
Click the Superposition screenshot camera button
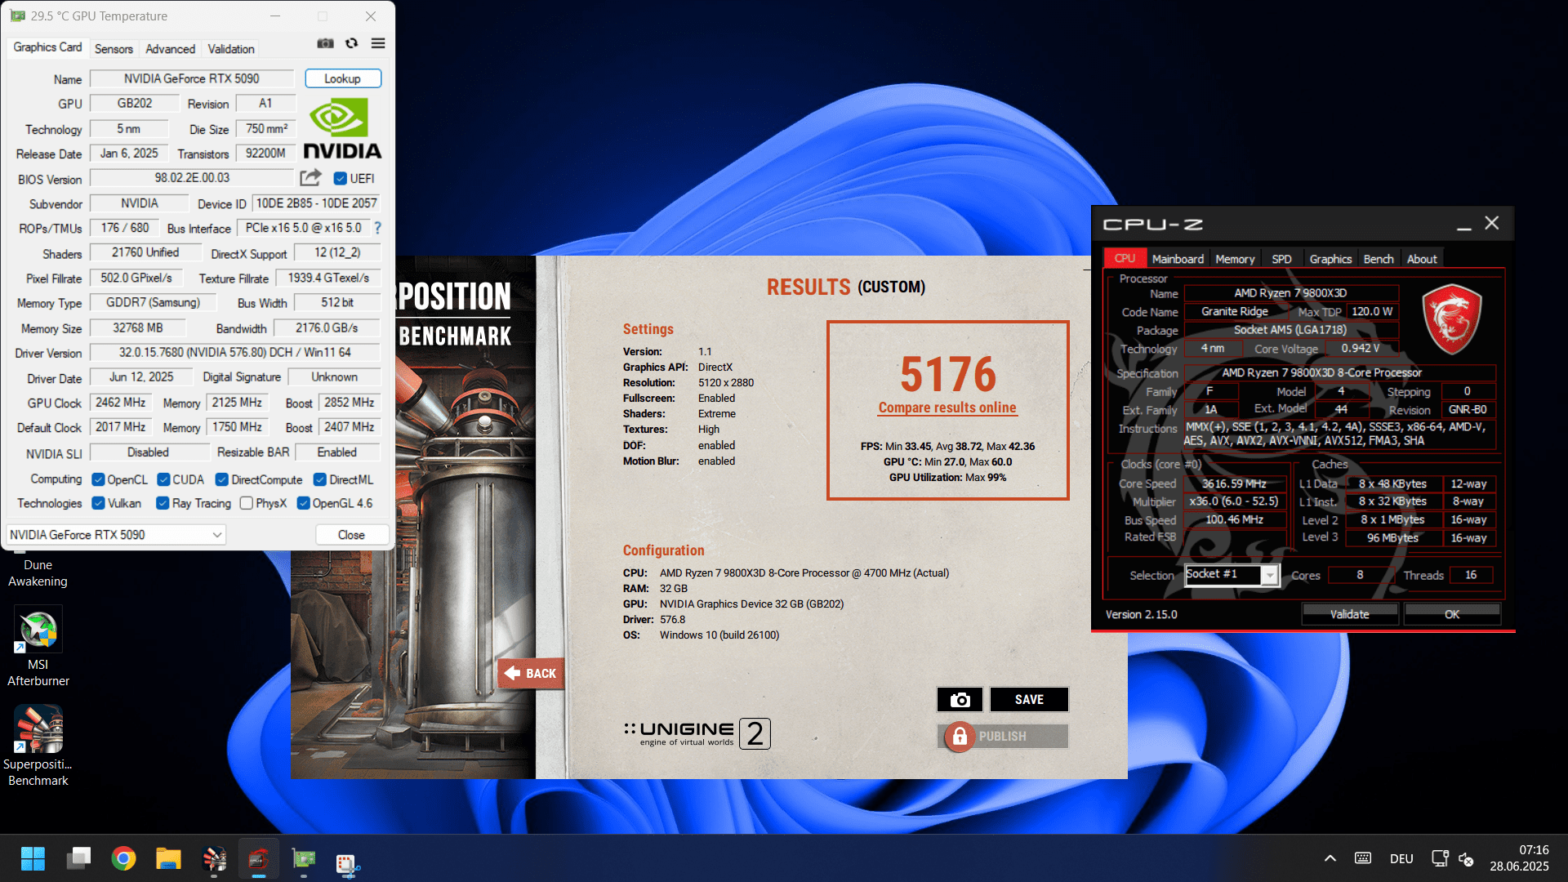tap(960, 700)
